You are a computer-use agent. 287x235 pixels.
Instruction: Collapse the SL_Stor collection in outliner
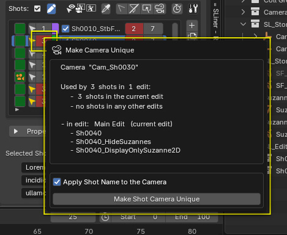(243, 24)
